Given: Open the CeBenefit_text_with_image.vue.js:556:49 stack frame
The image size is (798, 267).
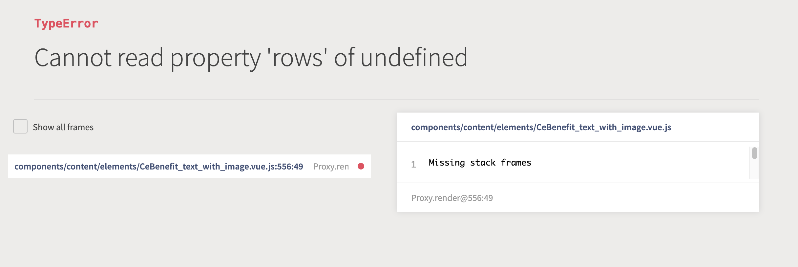Looking at the screenshot, I should (x=158, y=166).
